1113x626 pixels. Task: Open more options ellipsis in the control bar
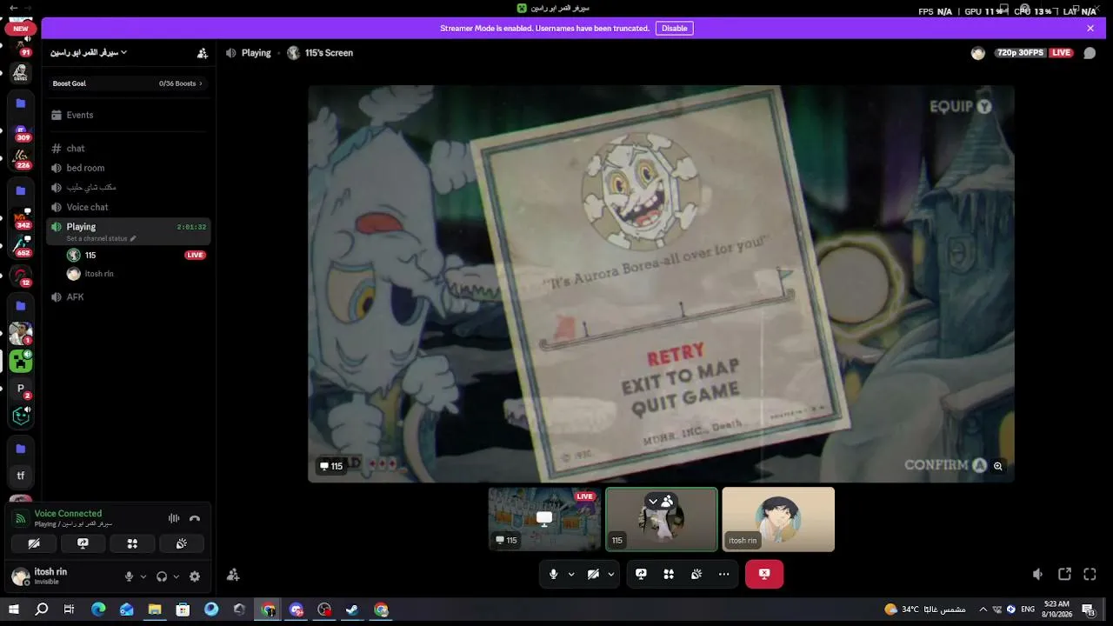[724, 574]
